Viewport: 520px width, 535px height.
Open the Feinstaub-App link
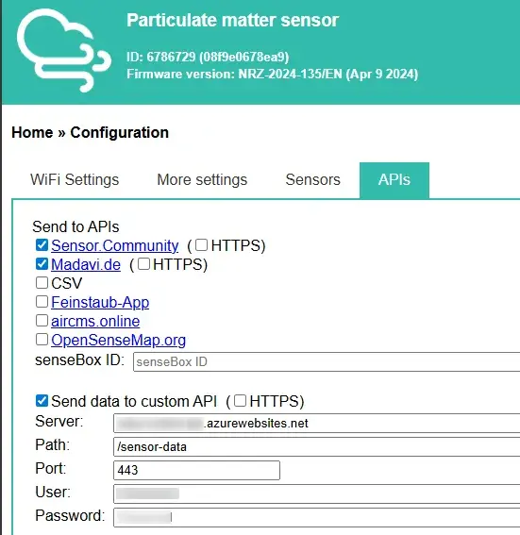(x=100, y=302)
